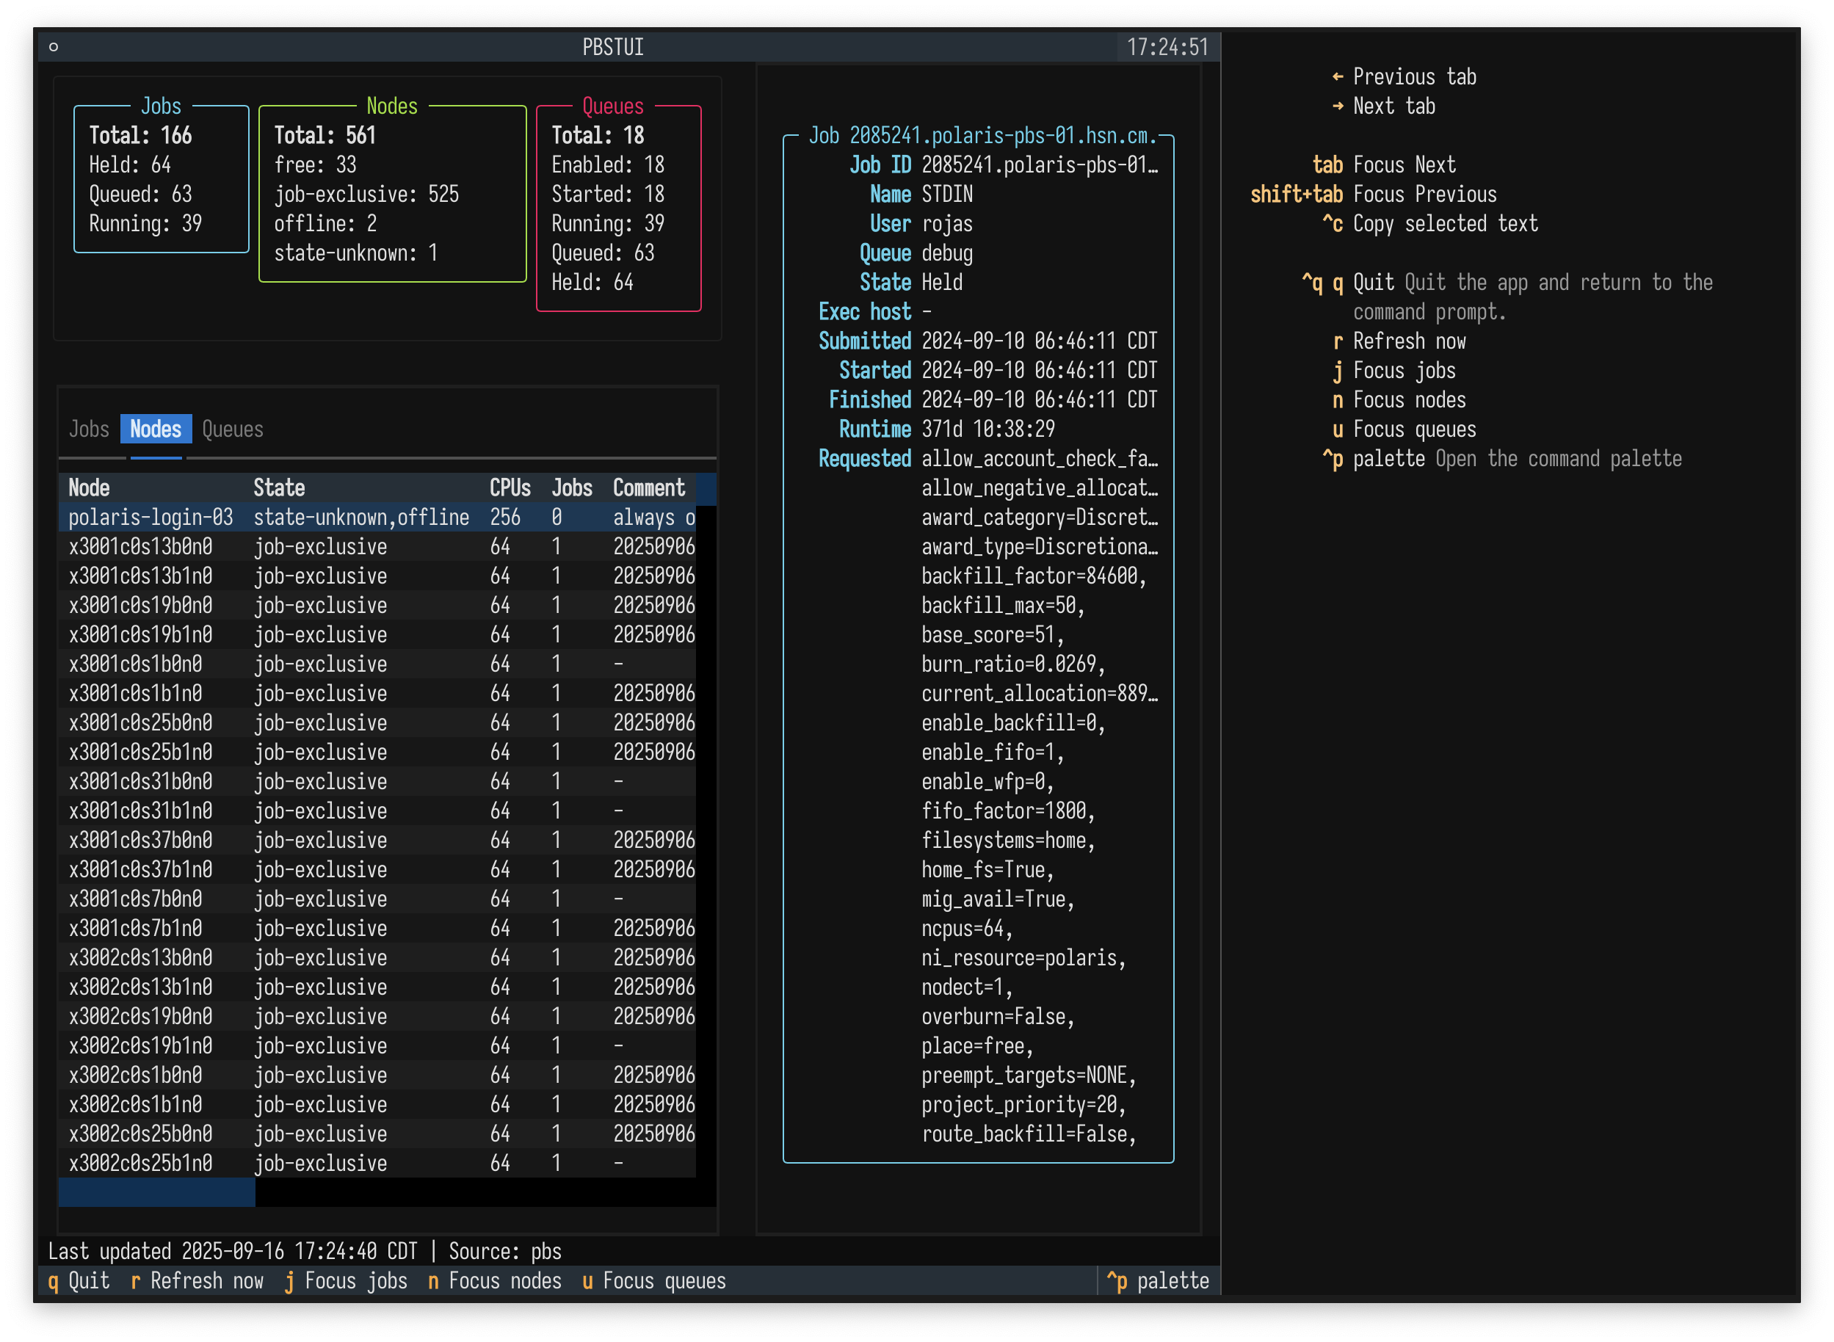Select node x3002c0s1b1n0
The image size is (1834, 1342).
point(377,1104)
